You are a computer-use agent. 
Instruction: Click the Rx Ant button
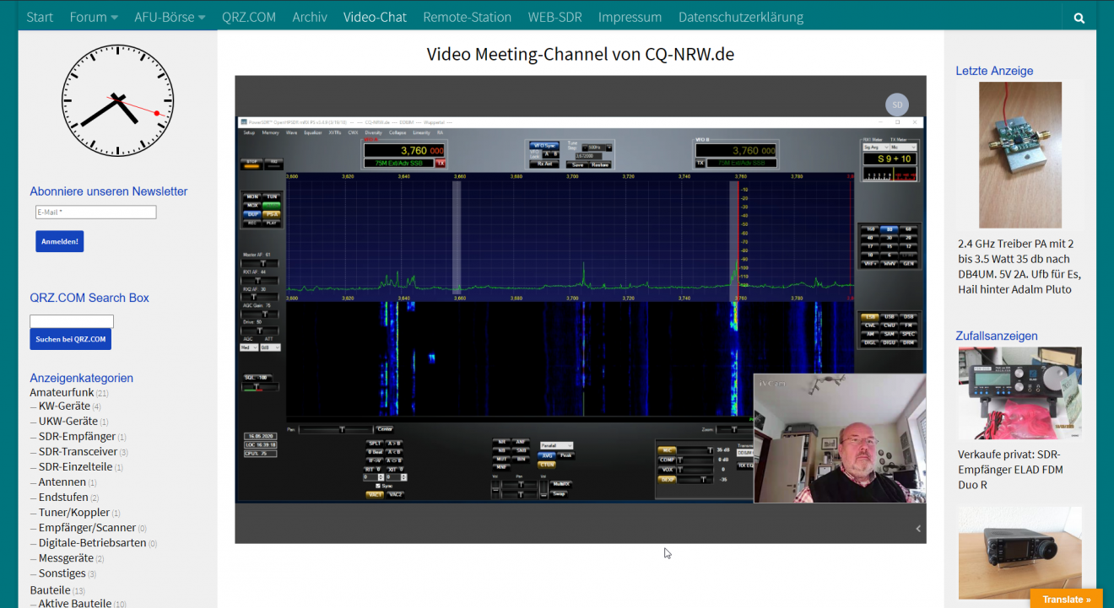click(544, 164)
